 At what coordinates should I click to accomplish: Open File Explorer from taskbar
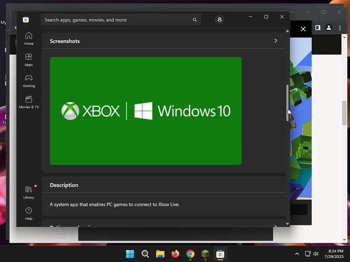point(160,254)
